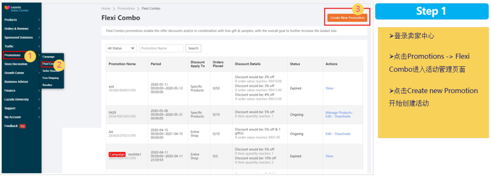This screenshot has height=177, width=491.
Task: Expand the Lazada University chevron
Action: point(39,99)
